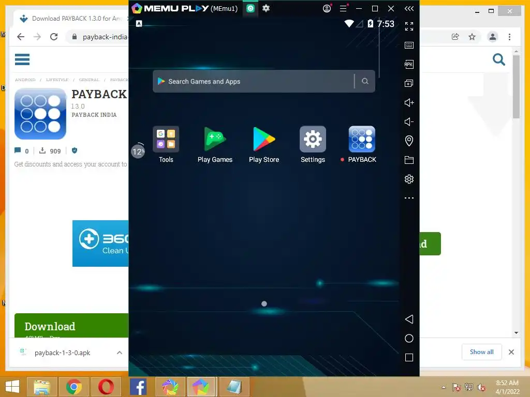Tap the Android back triangle button
Image resolution: width=530 pixels, height=397 pixels.
click(x=409, y=319)
